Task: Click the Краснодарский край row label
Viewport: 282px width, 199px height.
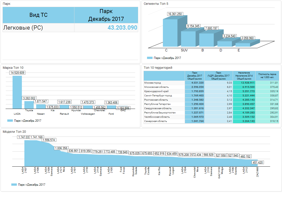Action: (156, 91)
